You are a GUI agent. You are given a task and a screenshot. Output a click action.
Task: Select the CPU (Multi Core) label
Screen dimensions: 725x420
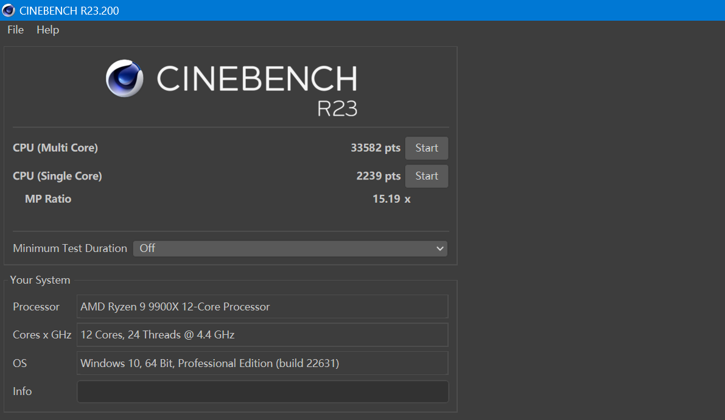(55, 148)
